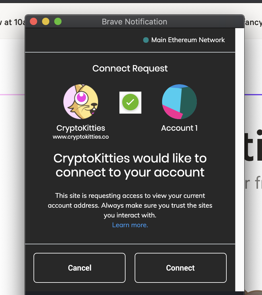Screen dimensions: 262x295
Task: Click the Connect button
Action: (181, 268)
